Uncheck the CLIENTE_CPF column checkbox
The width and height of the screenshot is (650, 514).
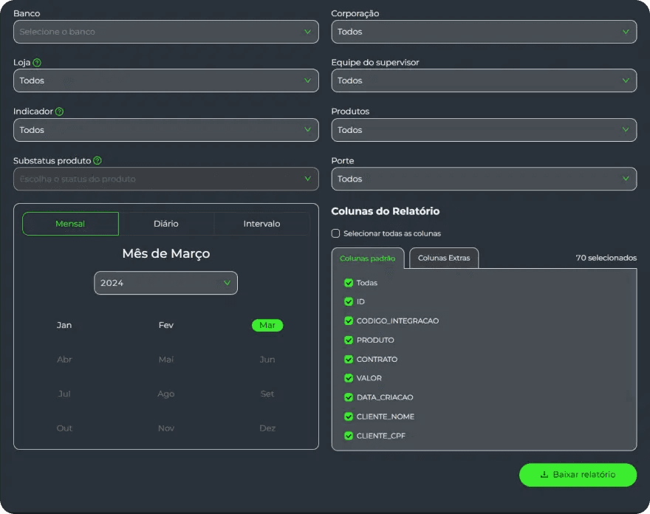coord(349,436)
